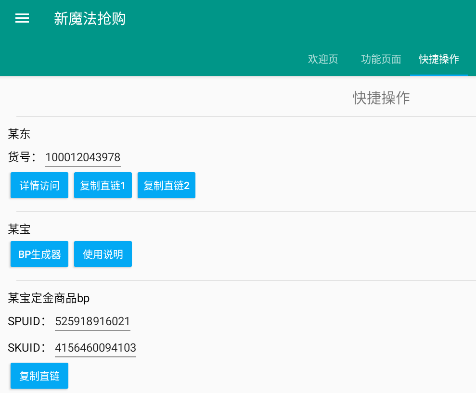Open the 功能页面 tab
This screenshot has height=393, width=476.
pyautogui.click(x=381, y=59)
